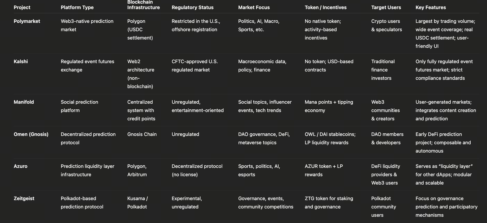Select the Omen (Gnosis) project cell
Image resolution: width=487 pixels, height=223 pixels.
coord(31,134)
